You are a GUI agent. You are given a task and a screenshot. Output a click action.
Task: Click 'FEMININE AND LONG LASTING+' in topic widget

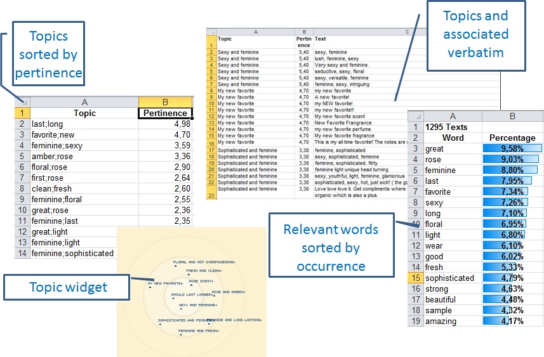click(234, 320)
